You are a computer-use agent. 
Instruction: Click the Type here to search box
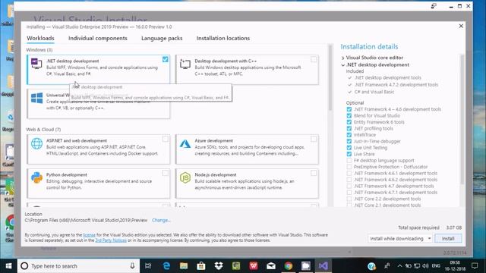tap(78, 266)
